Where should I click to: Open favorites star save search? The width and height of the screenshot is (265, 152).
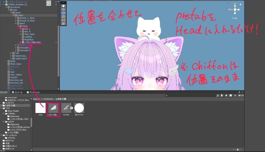pyautogui.click(x=235, y=95)
